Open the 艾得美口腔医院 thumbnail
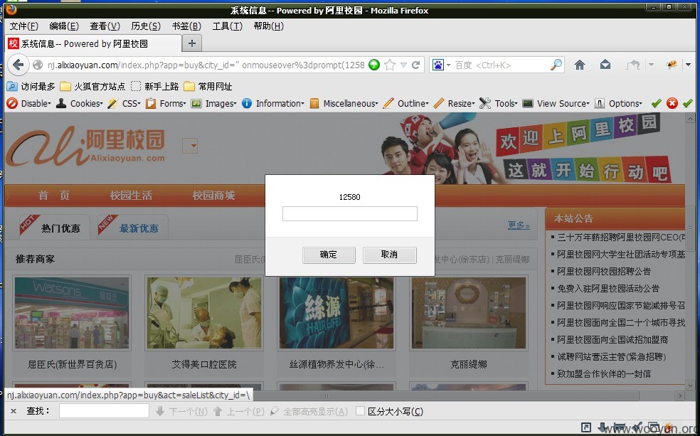 204,313
